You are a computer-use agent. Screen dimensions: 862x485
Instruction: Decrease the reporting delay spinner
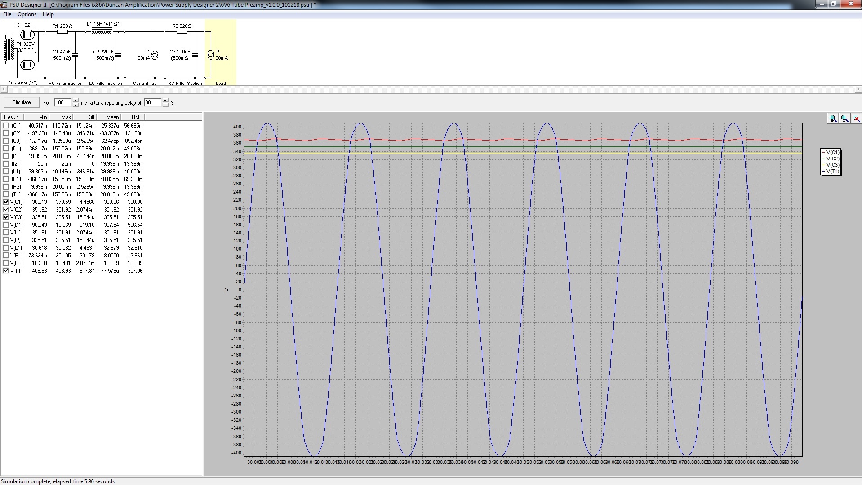pyautogui.click(x=165, y=105)
